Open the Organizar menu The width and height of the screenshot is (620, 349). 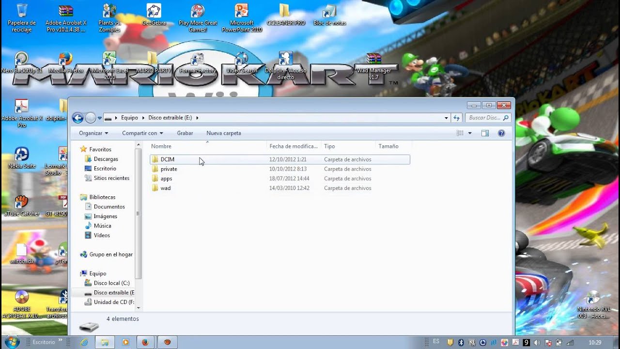93,133
